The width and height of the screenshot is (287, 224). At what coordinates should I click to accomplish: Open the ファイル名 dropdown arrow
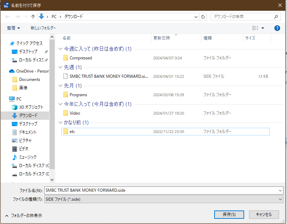tap(280, 190)
